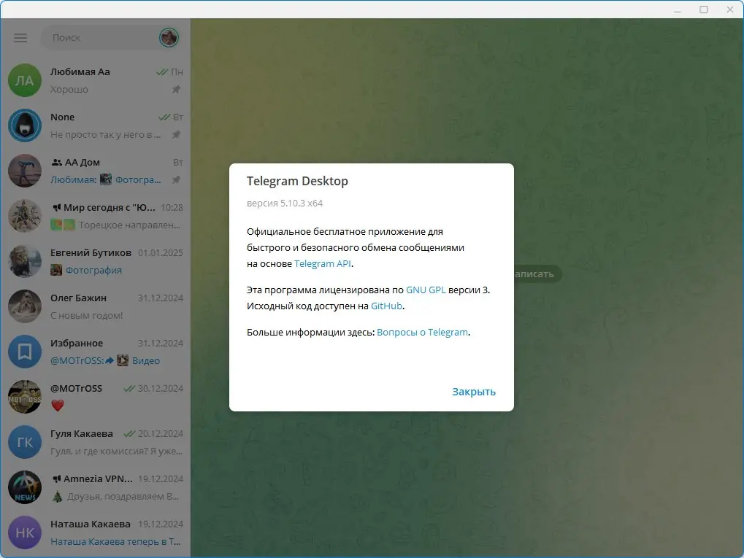The height and width of the screenshot is (558, 744).
Task: Click the версия 5.10.3 x64 version text
Action: click(x=285, y=204)
